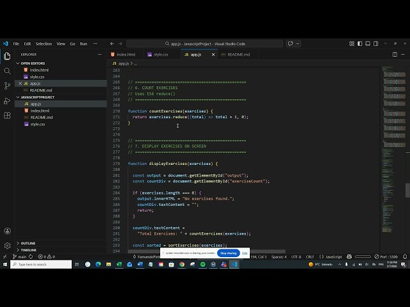Screen dimensions: 410x307
Task: Open the Run and Debug view
Action: tap(7, 100)
